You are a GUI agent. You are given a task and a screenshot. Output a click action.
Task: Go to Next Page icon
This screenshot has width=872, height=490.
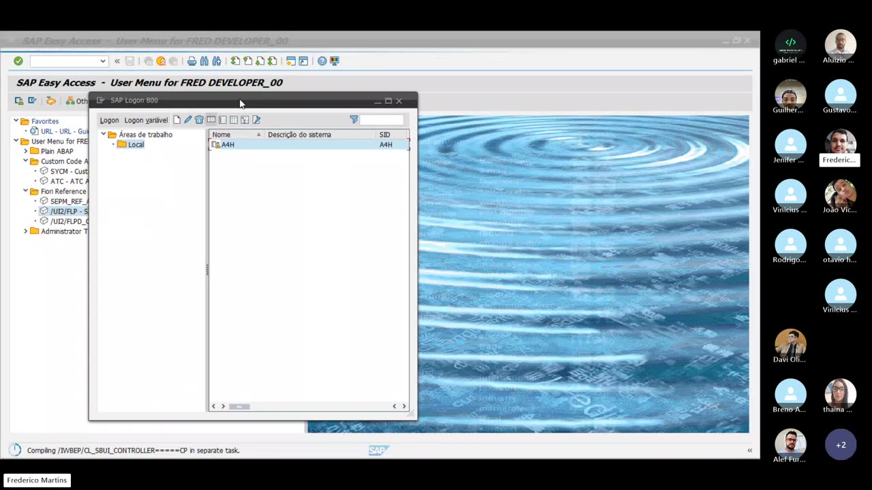[260, 61]
